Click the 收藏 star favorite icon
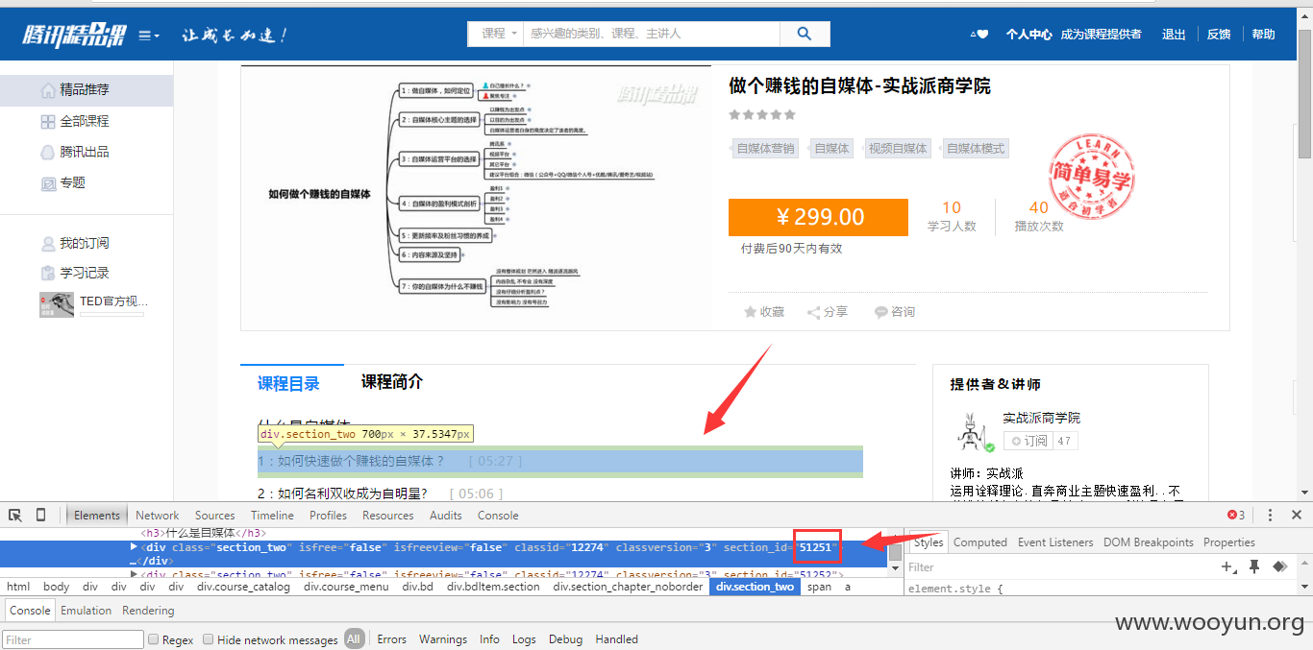The image size is (1313, 650). coord(751,312)
